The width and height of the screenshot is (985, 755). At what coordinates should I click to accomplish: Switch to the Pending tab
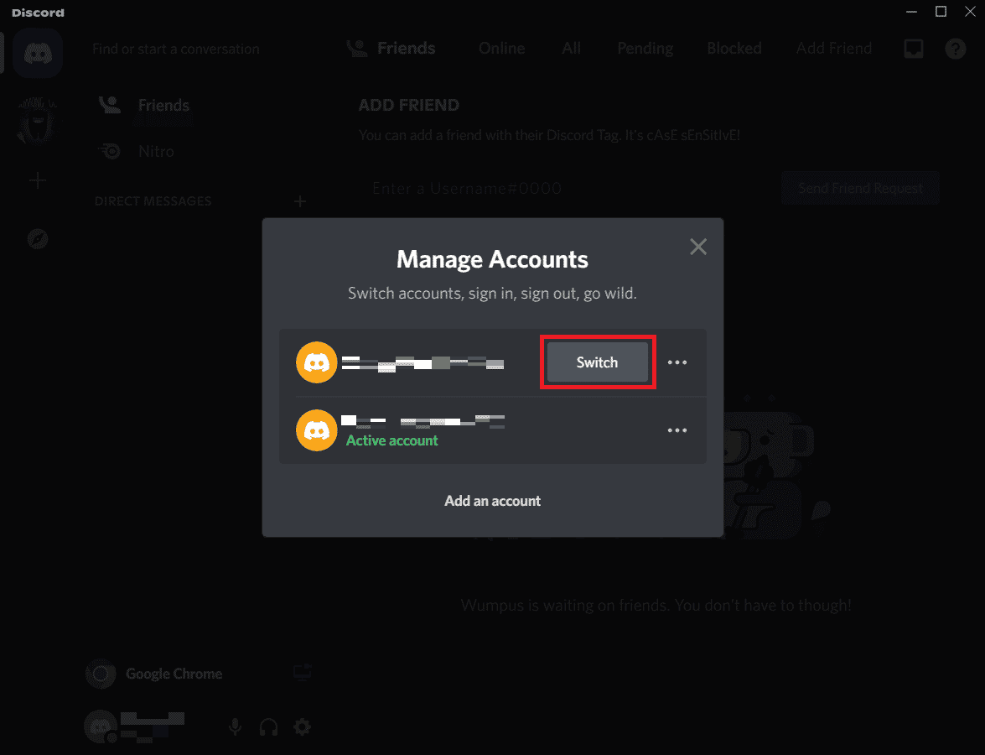(645, 49)
